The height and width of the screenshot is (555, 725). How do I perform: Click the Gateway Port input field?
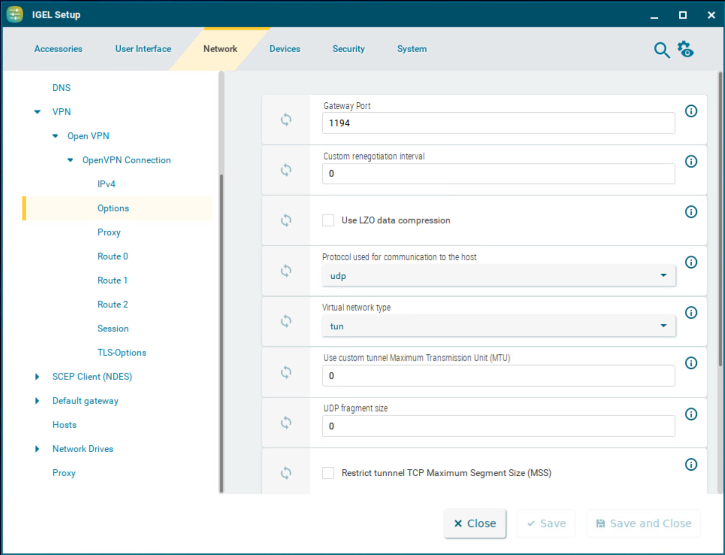coord(498,123)
